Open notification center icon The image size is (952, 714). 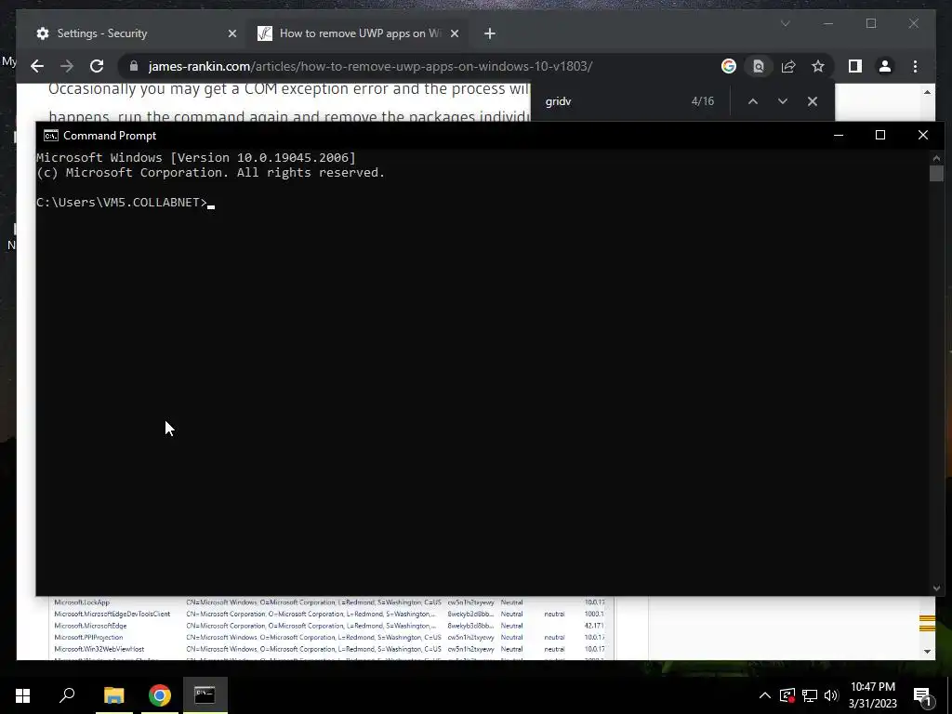tap(922, 695)
